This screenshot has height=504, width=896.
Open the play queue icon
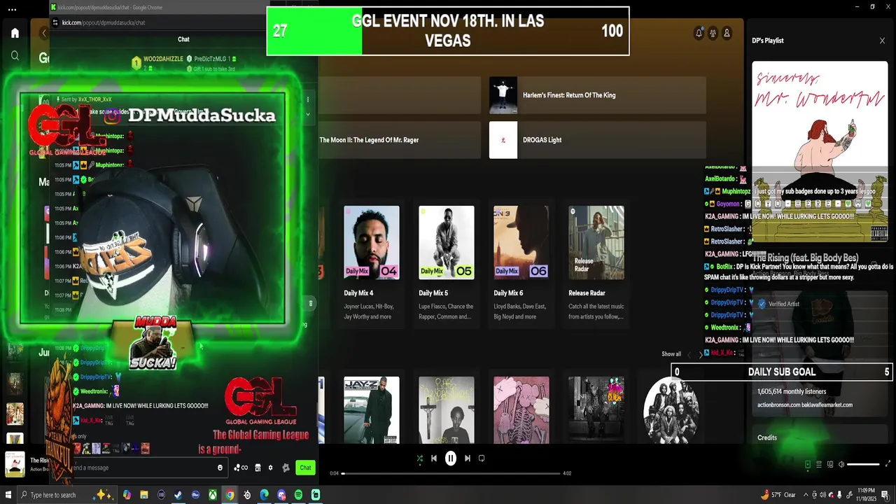tap(818, 464)
